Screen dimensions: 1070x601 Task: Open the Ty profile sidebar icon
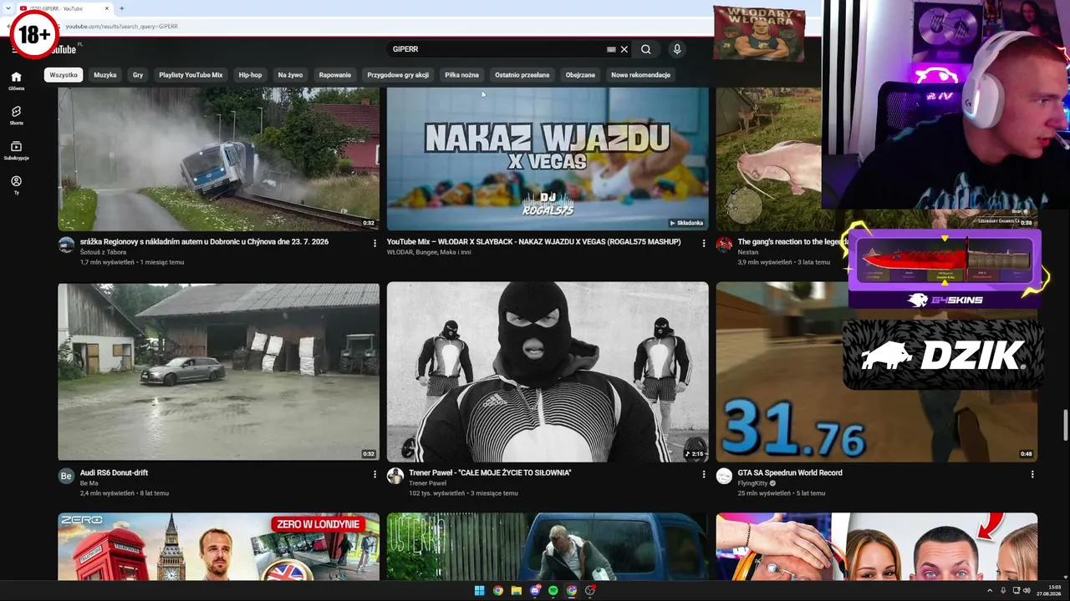click(x=16, y=184)
